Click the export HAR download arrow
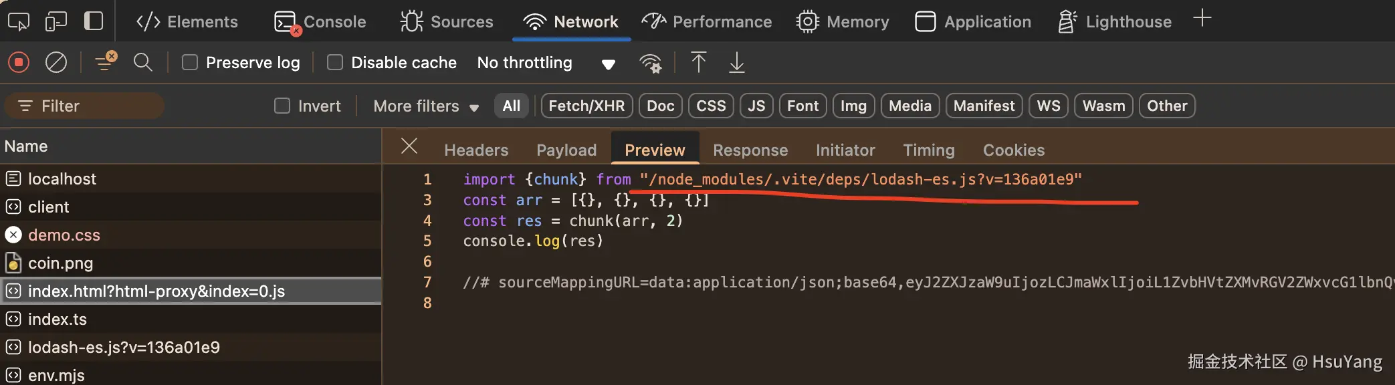 pyautogui.click(x=736, y=63)
